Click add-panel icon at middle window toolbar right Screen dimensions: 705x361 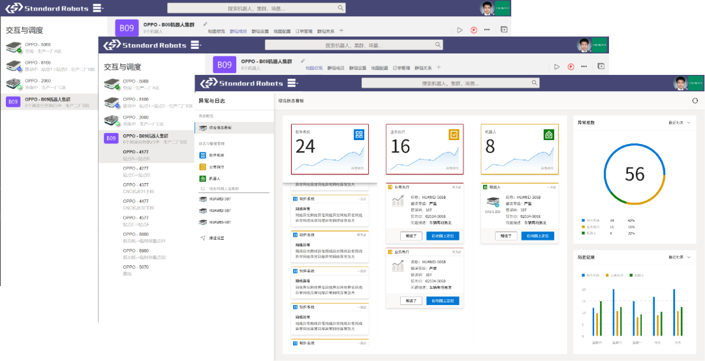601,66
